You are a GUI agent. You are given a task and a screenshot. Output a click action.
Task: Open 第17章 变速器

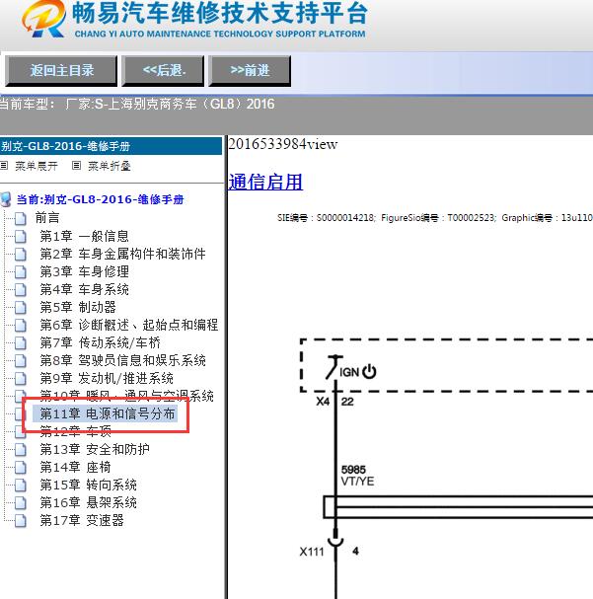click(82, 520)
